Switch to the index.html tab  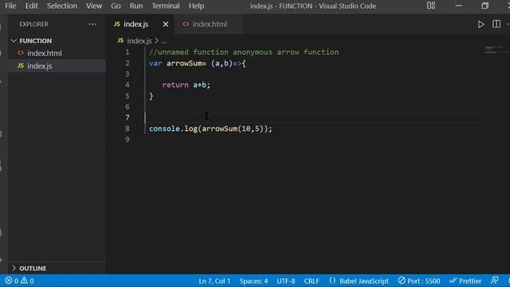(x=209, y=24)
